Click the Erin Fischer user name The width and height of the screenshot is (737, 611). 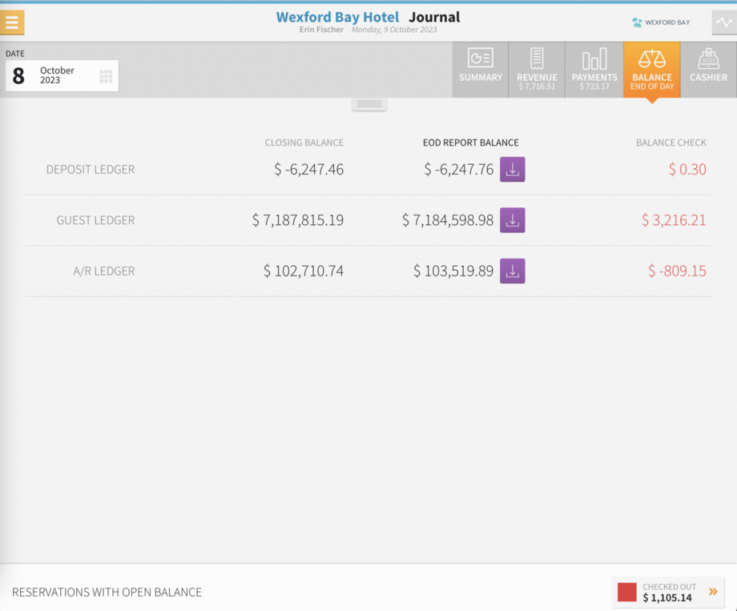[x=321, y=30]
